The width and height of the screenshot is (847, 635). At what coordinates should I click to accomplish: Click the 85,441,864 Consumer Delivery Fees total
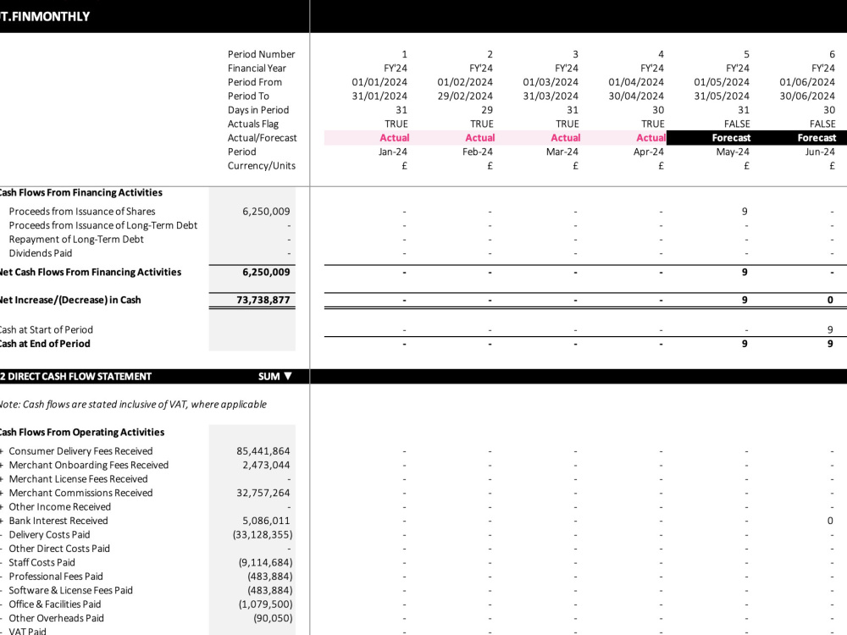[x=263, y=451]
